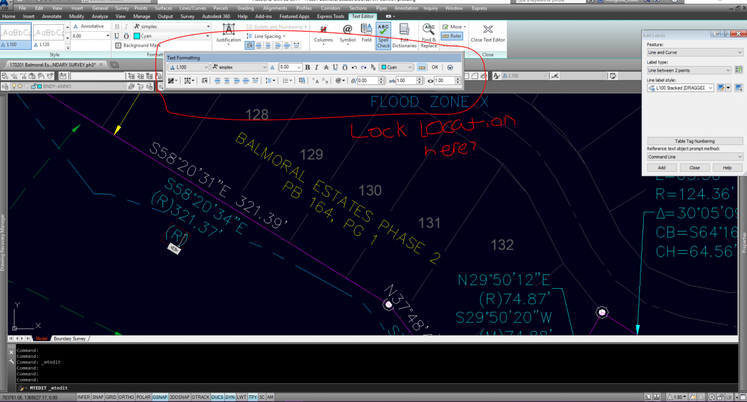Click the Spell Check ribbon icon
747x402 pixels.
pyautogui.click(x=383, y=32)
